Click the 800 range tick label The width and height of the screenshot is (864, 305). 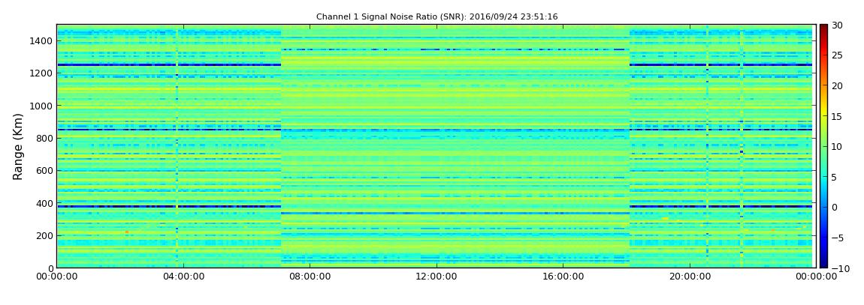pos(44,138)
